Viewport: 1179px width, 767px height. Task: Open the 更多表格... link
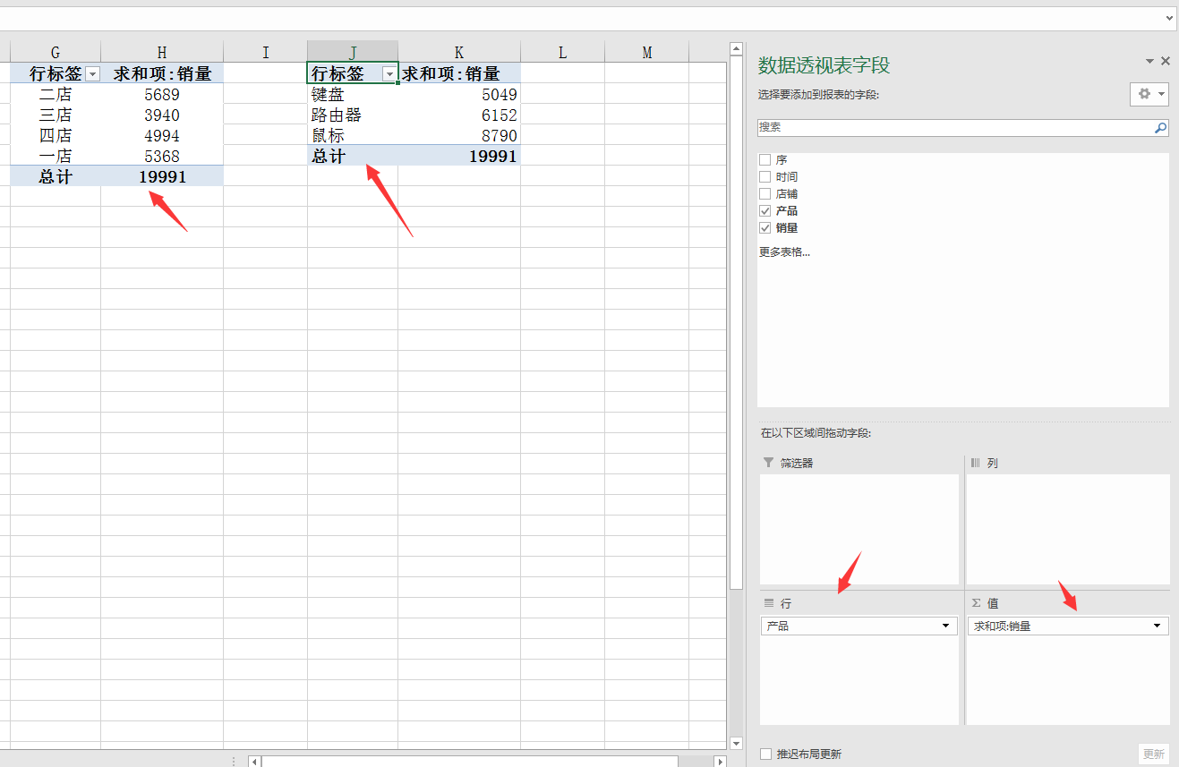tap(784, 252)
